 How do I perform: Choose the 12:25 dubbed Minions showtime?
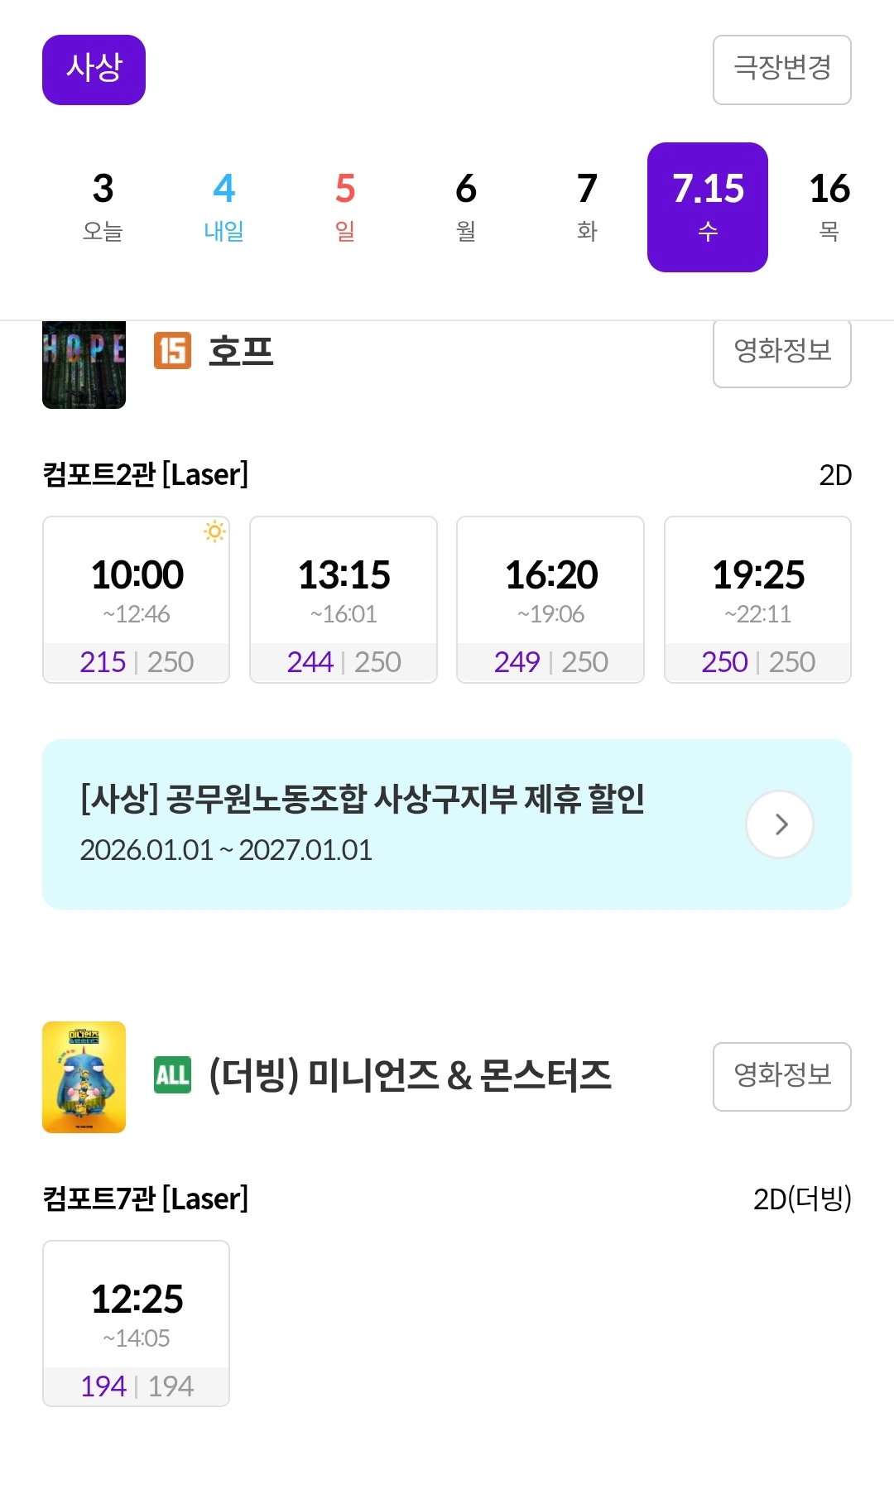pyautogui.click(x=136, y=1323)
